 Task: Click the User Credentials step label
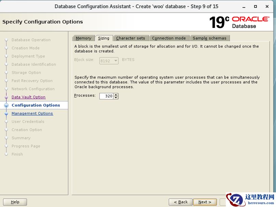pos(28,122)
